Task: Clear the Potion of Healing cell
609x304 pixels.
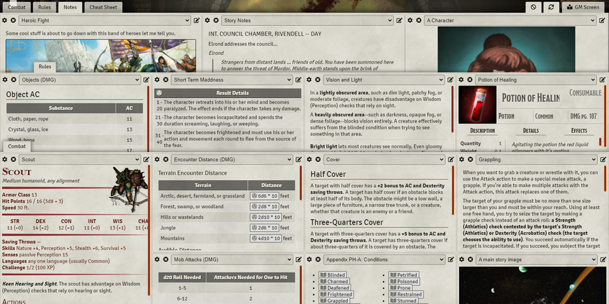Action: 470,80
